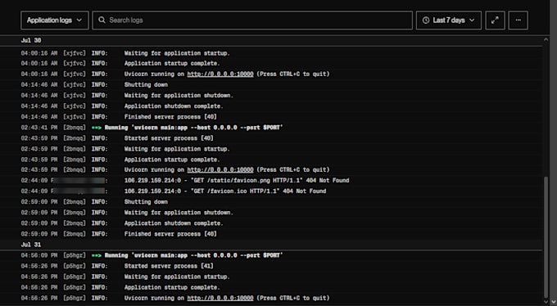Open the Application logs dropdown
This screenshot has height=306, width=557.
click(x=55, y=20)
